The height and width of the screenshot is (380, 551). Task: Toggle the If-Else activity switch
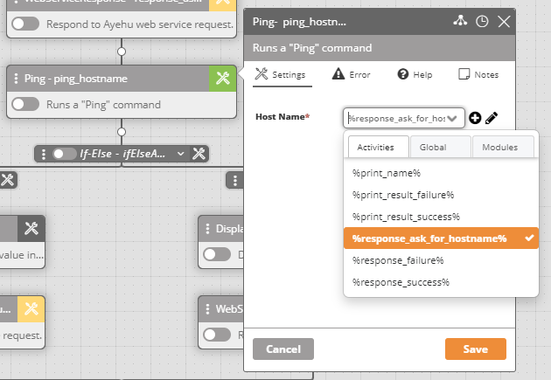tap(64, 154)
